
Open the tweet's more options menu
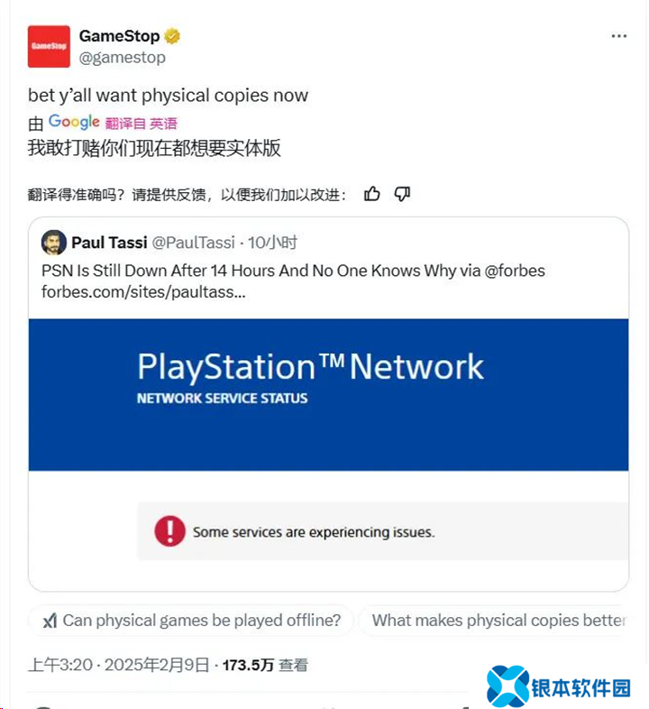[618, 36]
